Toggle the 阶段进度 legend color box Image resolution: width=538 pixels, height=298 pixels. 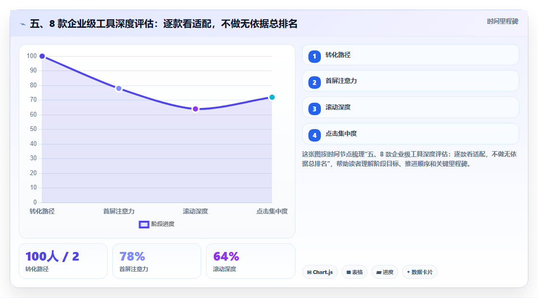pyautogui.click(x=144, y=224)
